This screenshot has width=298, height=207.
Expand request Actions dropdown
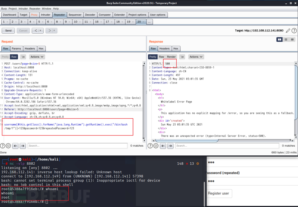tap(37, 57)
